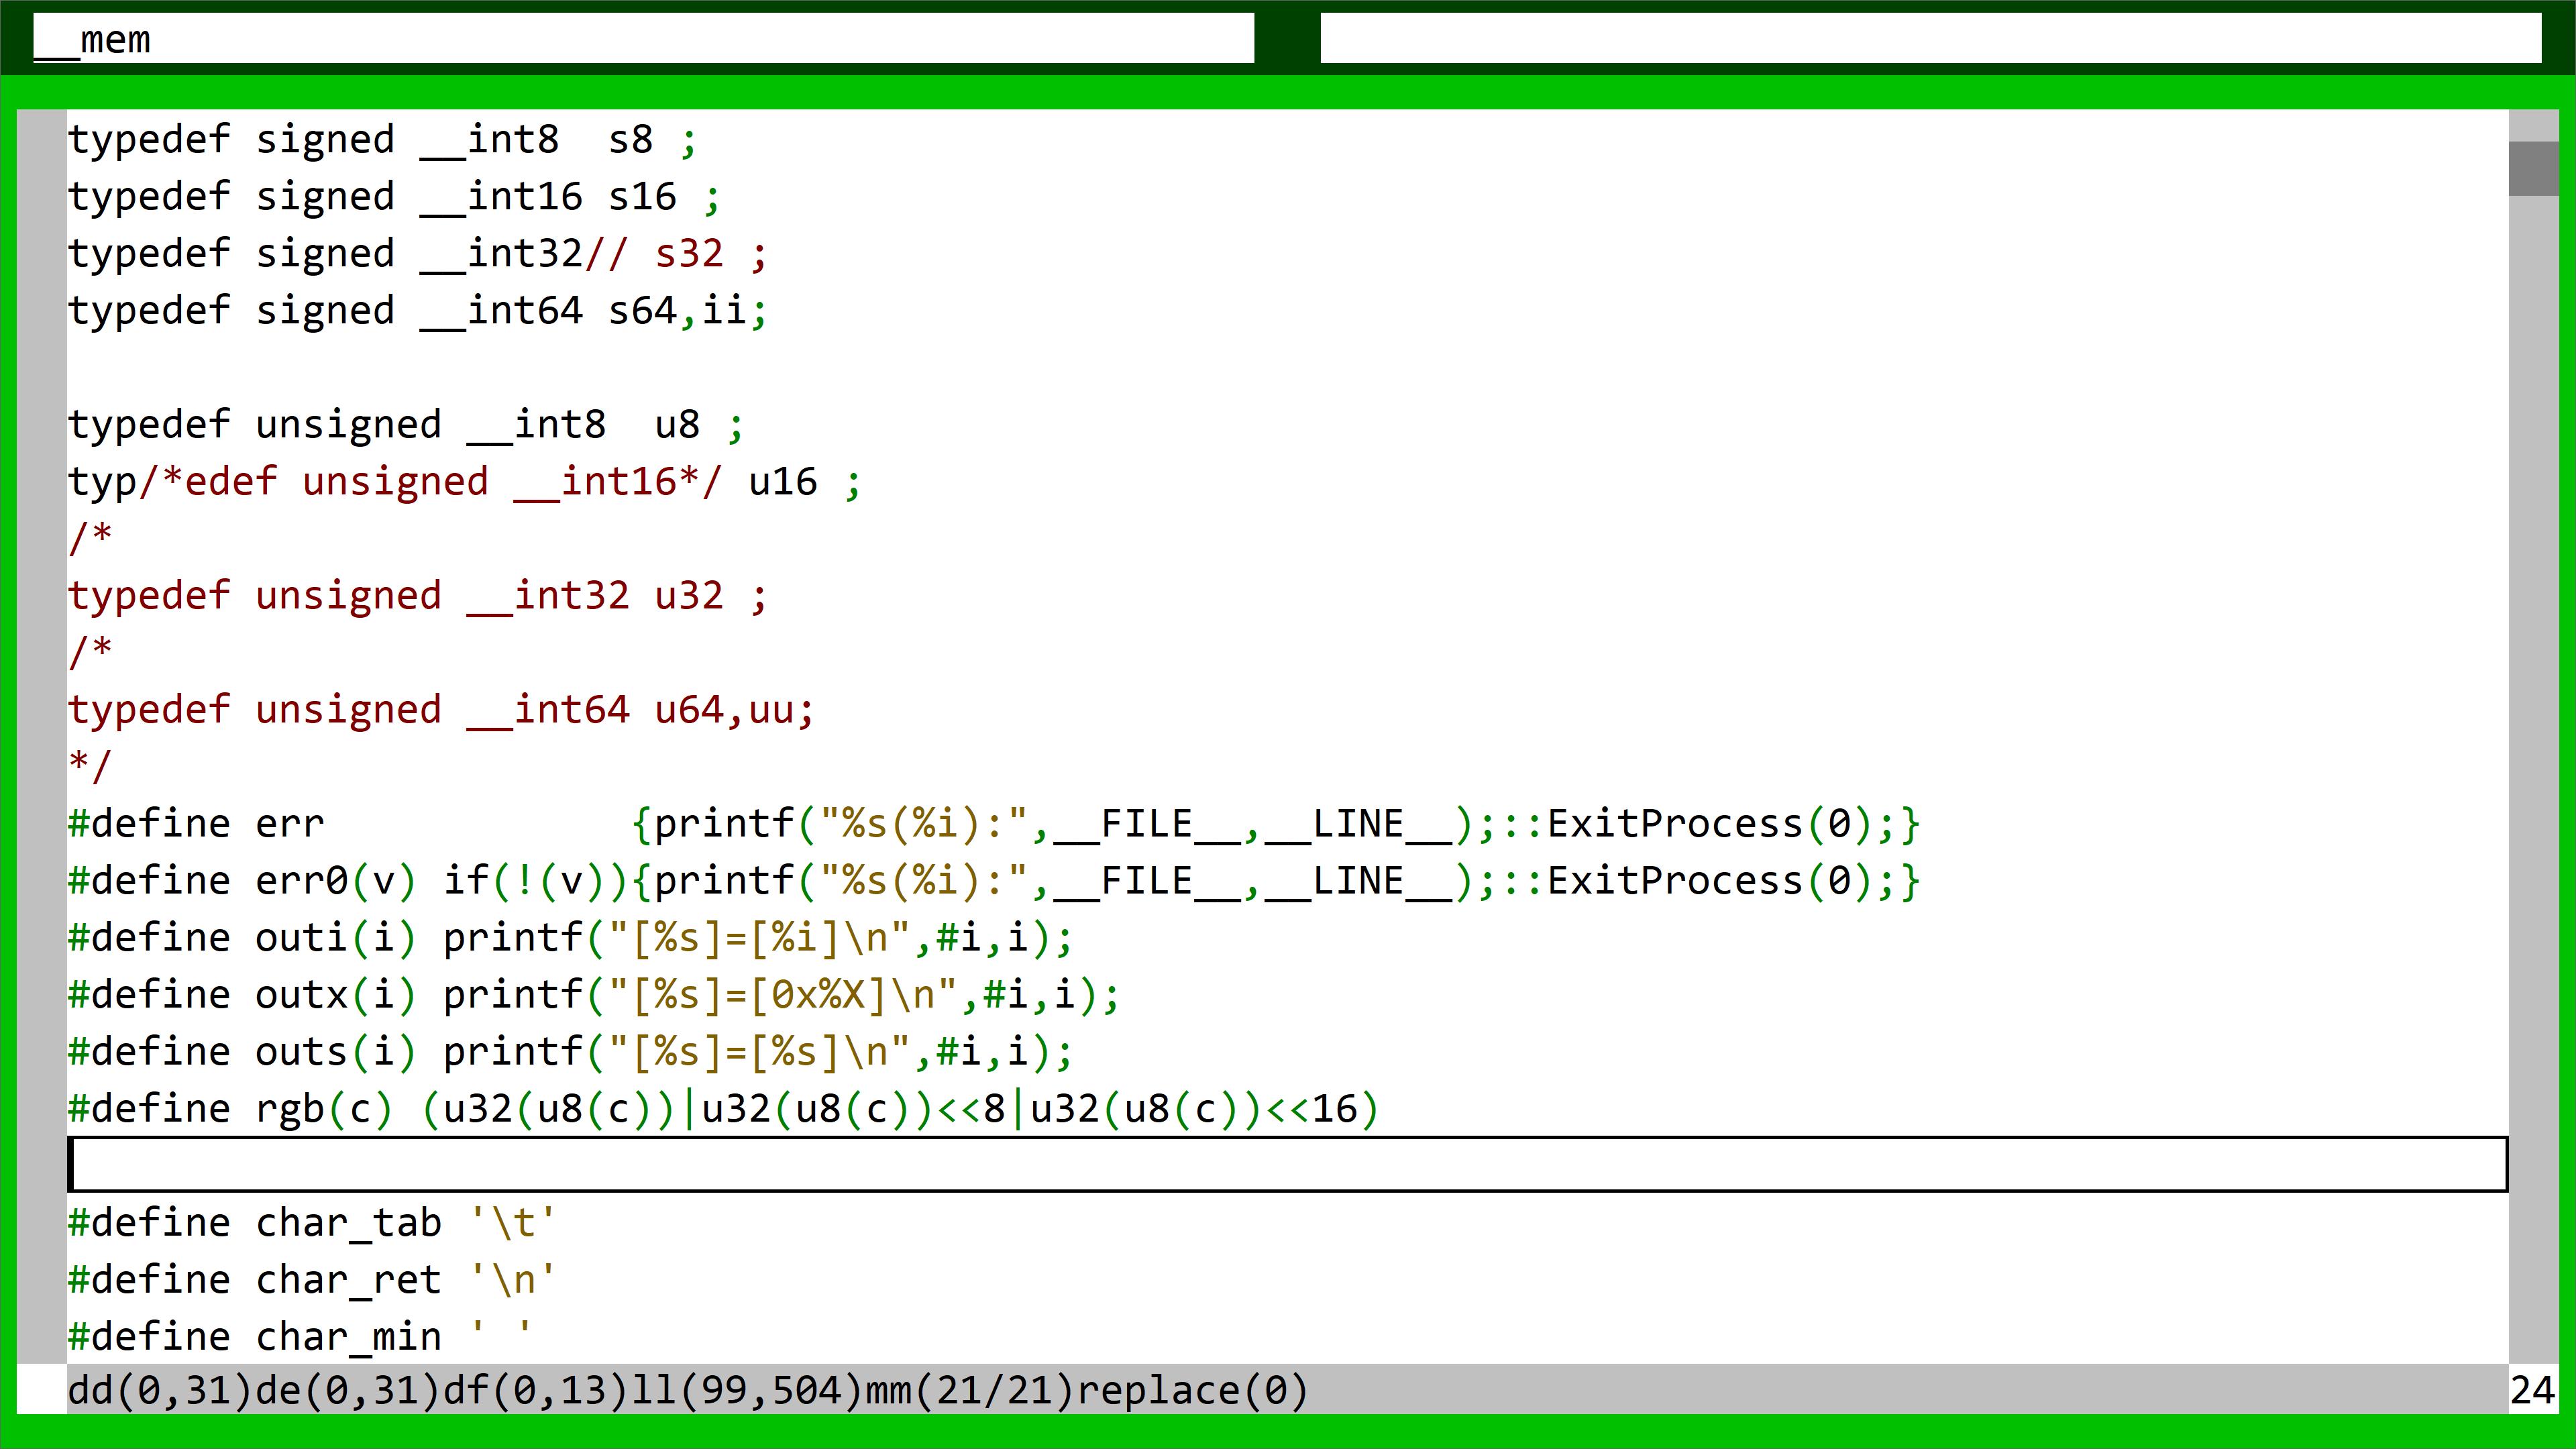Viewport: 2576px width, 1449px height.
Task: Click the outi(i) macro line
Action: click(570, 938)
